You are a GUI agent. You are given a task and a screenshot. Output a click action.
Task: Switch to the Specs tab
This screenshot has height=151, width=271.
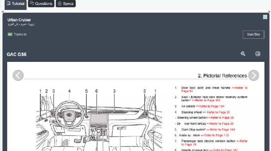tap(66, 4)
